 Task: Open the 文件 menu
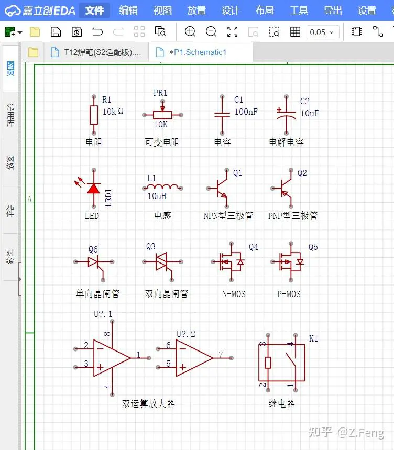[94, 10]
